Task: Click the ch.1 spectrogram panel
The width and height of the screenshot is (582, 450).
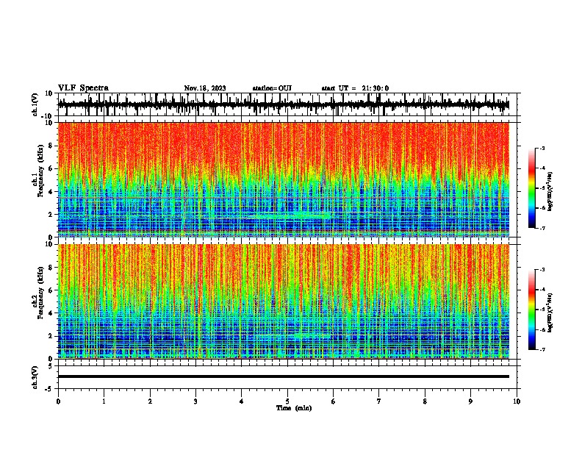Action: tap(283, 179)
